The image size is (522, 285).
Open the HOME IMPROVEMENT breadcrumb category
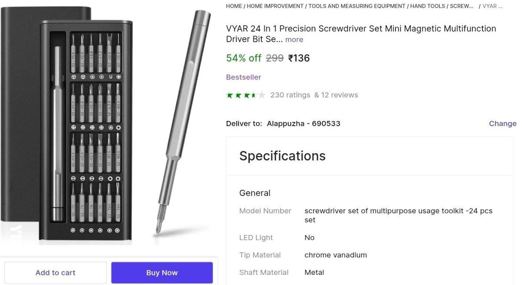[x=275, y=6]
